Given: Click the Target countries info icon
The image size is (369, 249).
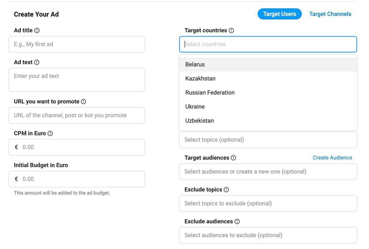Looking at the screenshot, I should [231, 30].
